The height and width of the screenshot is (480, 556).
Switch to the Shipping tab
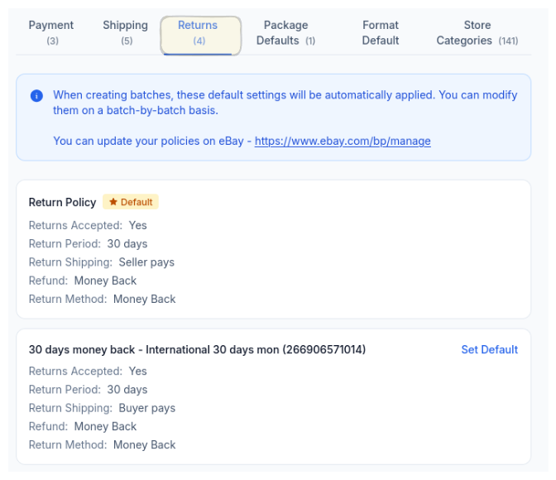pyautogui.click(x=126, y=32)
